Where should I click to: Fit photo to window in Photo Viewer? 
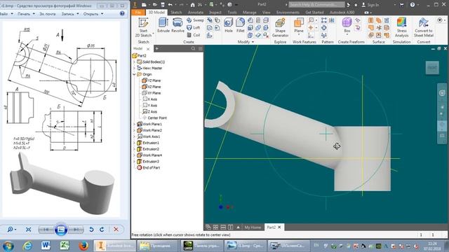(28, 230)
